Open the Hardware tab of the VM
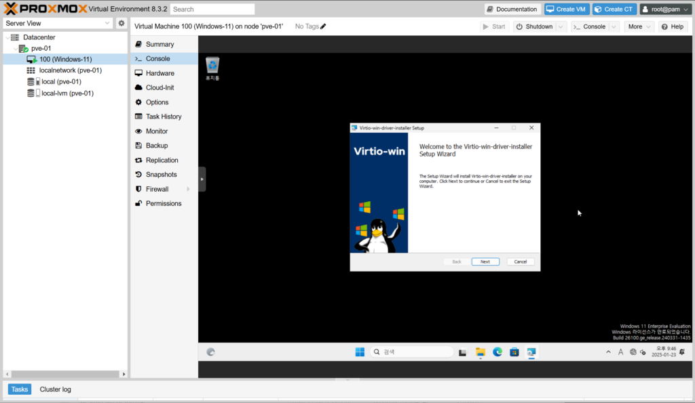Image resolution: width=695 pixels, height=403 pixels. pos(159,73)
